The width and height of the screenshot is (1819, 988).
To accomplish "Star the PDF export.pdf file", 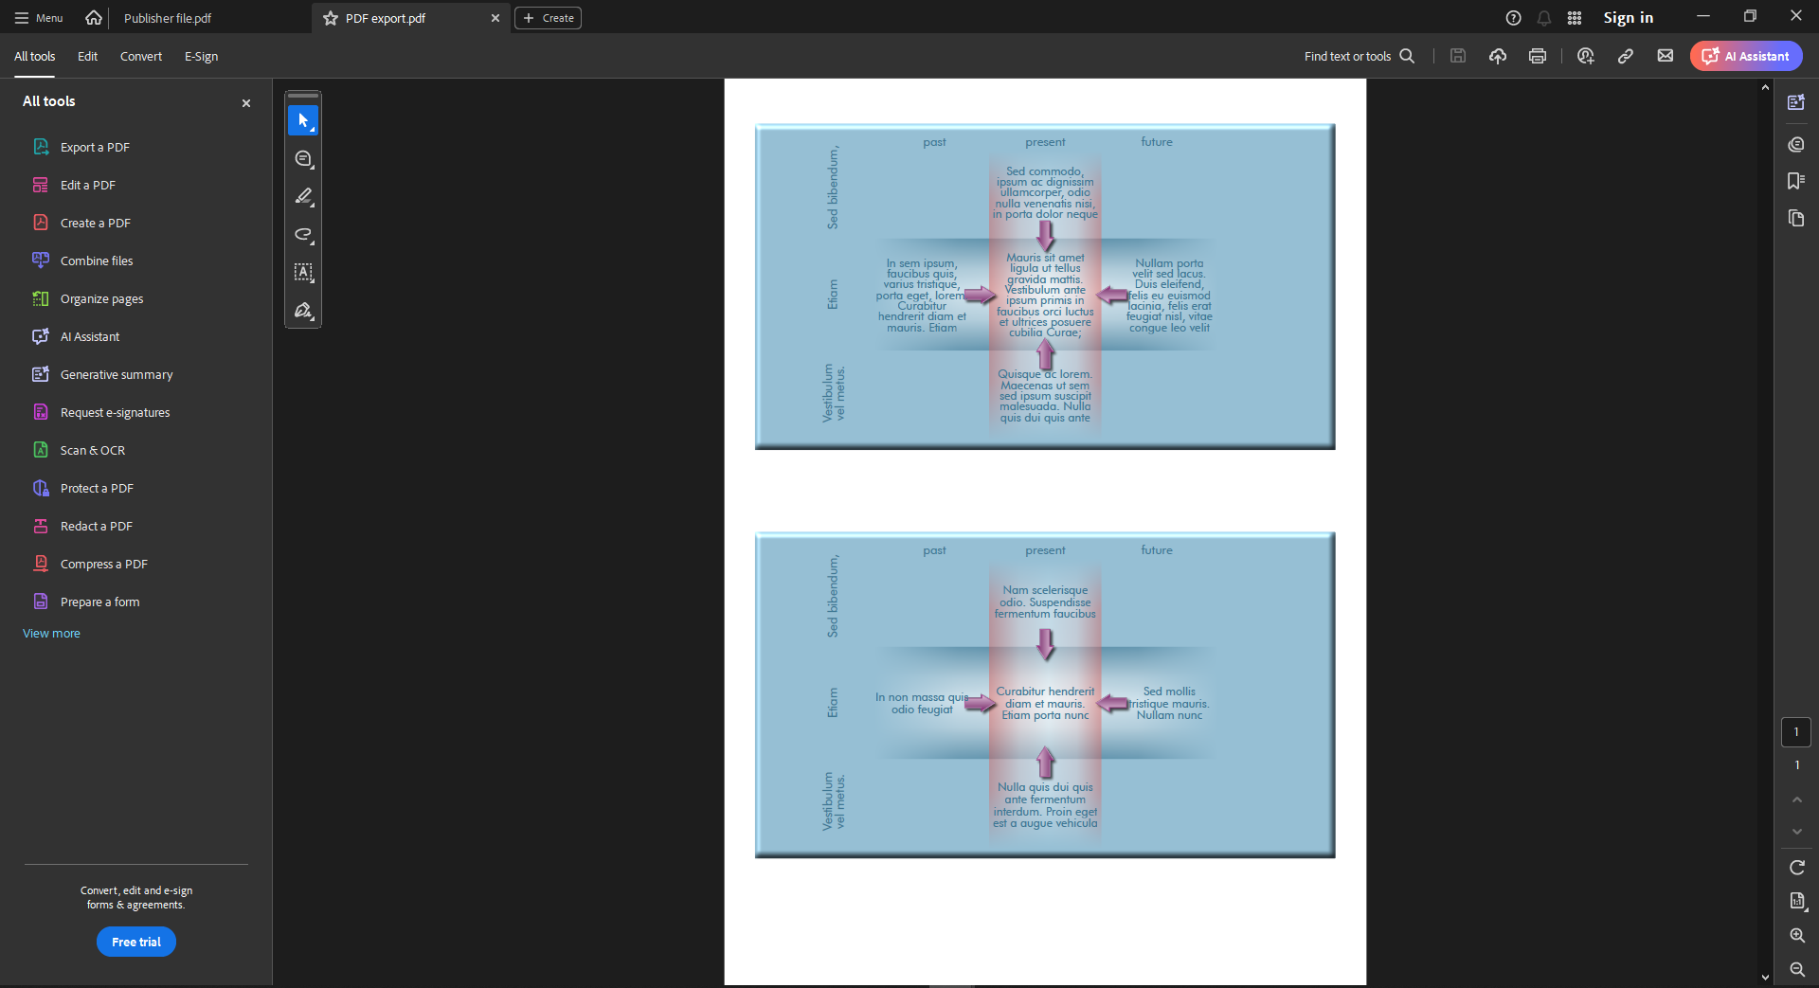I will (x=331, y=18).
